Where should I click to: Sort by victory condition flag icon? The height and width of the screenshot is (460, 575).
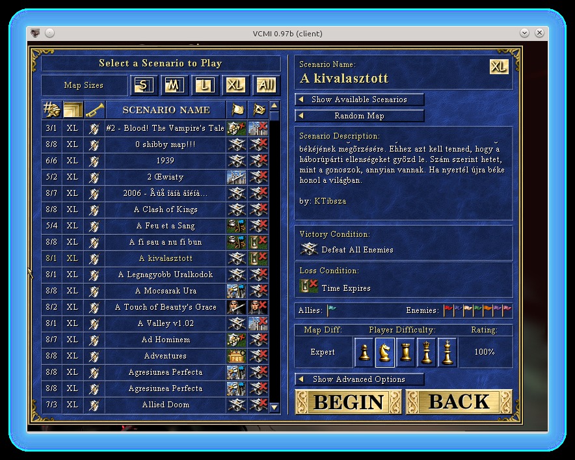click(236, 110)
